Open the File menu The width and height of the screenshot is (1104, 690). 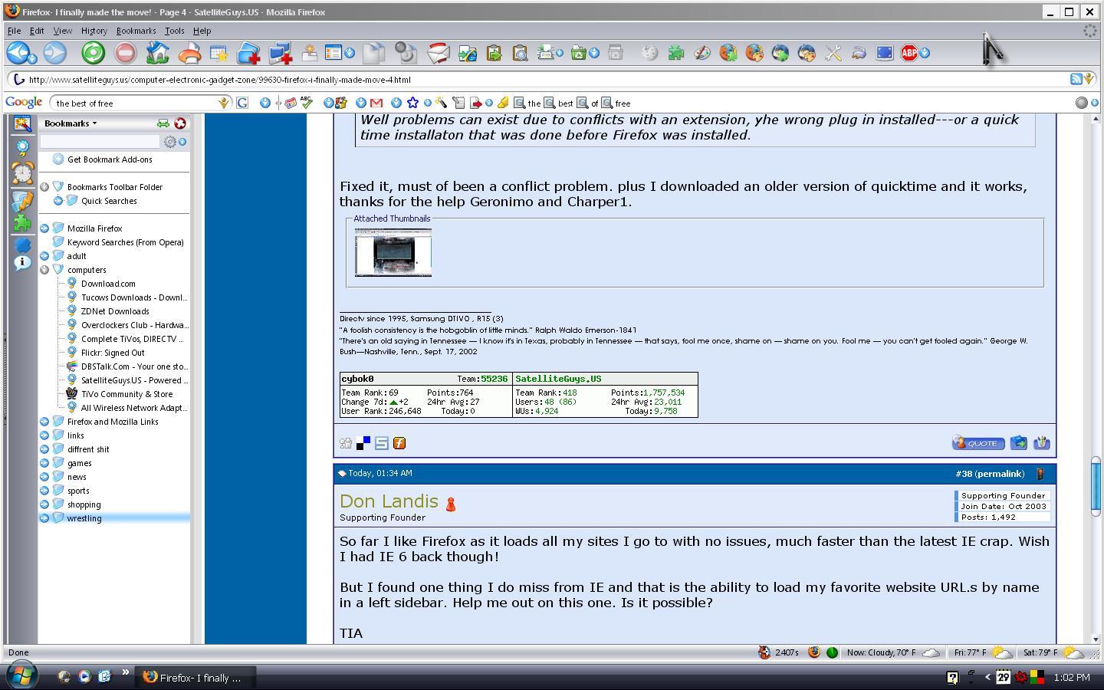[x=14, y=31]
